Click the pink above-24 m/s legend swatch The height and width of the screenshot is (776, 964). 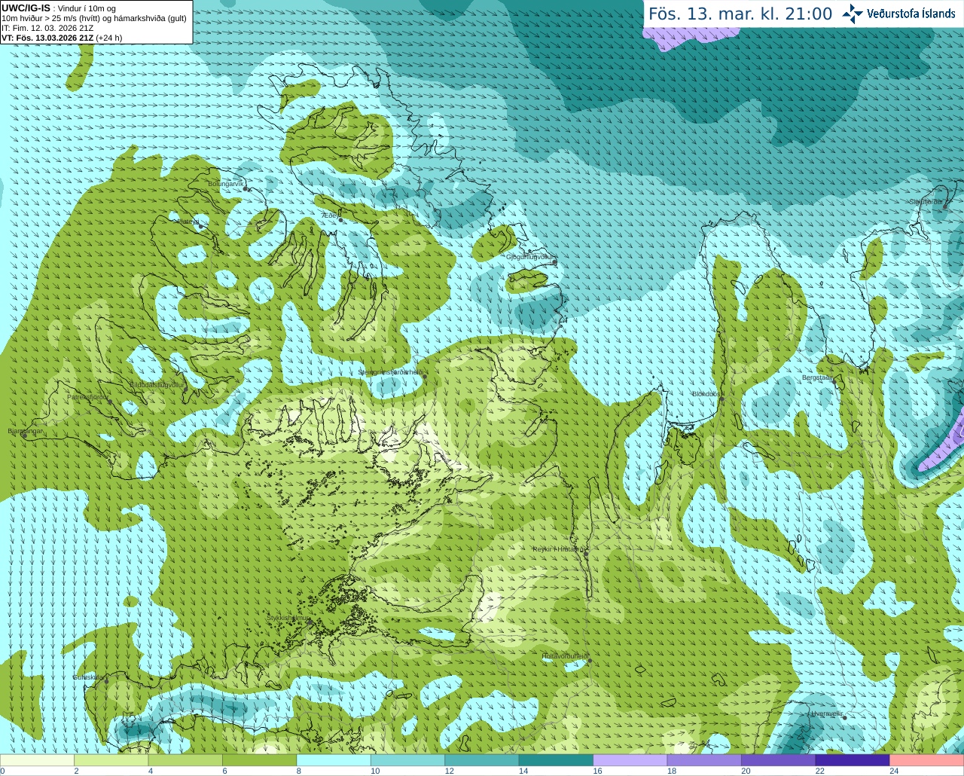click(927, 760)
